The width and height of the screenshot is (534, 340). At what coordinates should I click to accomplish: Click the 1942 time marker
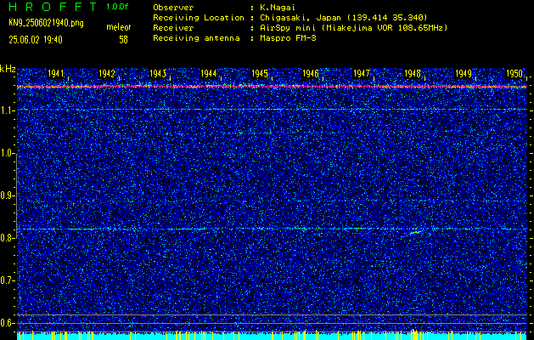coord(107,74)
